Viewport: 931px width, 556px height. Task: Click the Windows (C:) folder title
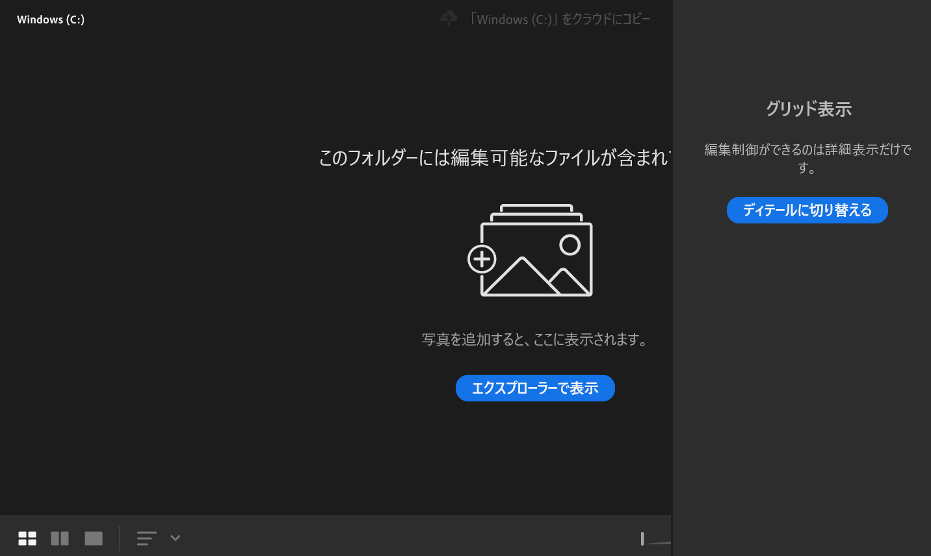51,19
